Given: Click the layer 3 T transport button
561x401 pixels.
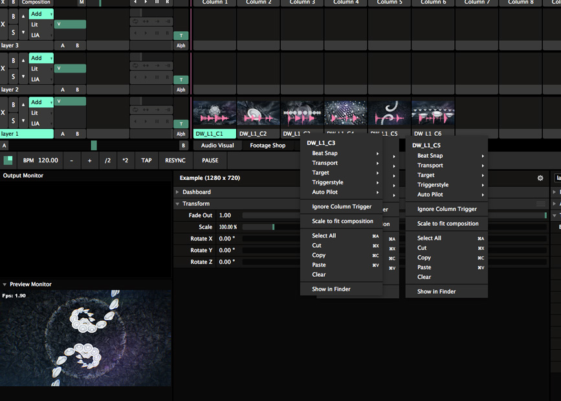Looking at the screenshot, I should (181, 36).
